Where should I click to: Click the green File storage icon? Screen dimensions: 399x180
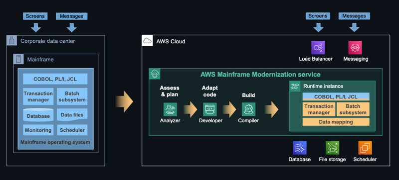click(x=333, y=148)
